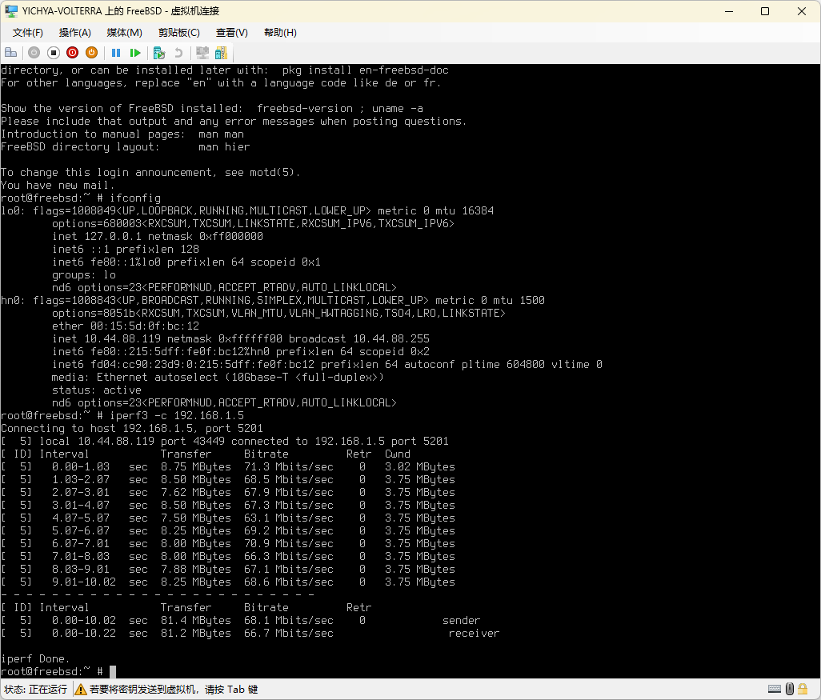The width and height of the screenshot is (821, 700).
Task: Click the keyboard icon in the status bar
Action: coord(775,689)
